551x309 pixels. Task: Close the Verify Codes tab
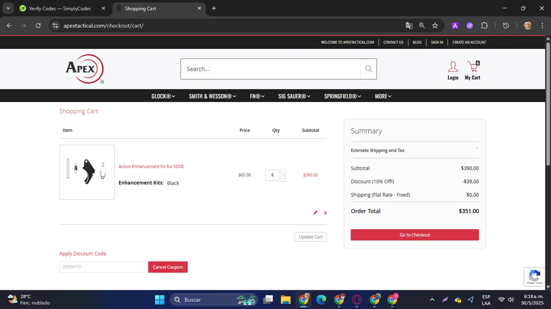pyautogui.click(x=104, y=8)
